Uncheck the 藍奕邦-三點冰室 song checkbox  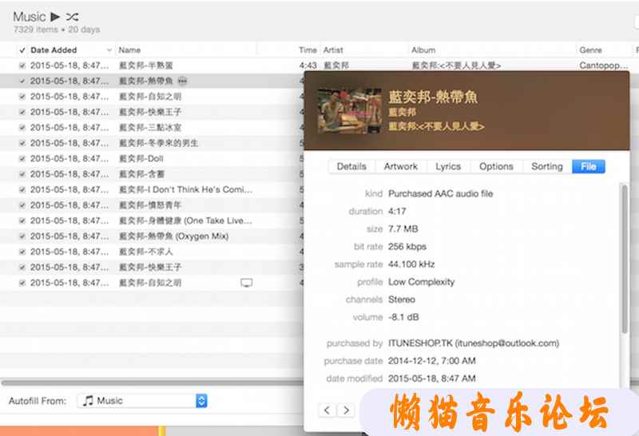[22, 128]
